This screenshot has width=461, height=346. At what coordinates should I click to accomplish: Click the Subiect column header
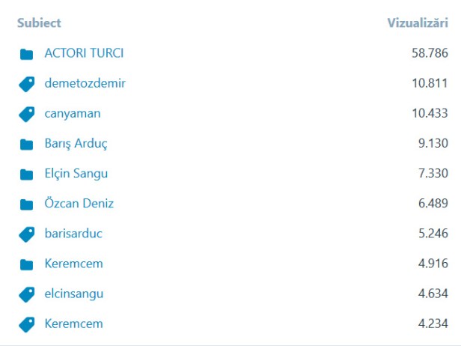[x=39, y=23]
